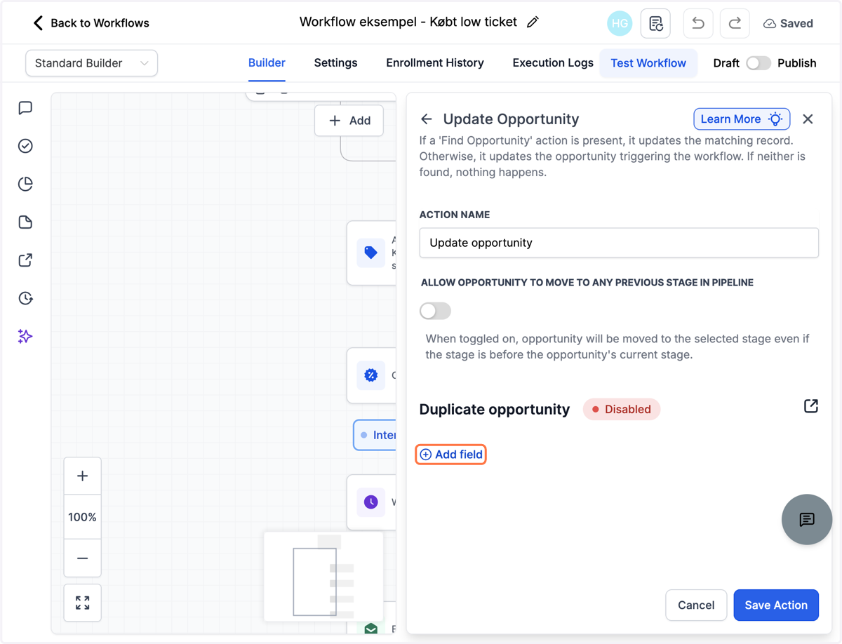Screen dimensions: 842x644
Task: Click the Saved cloud status
Action: [x=788, y=23]
